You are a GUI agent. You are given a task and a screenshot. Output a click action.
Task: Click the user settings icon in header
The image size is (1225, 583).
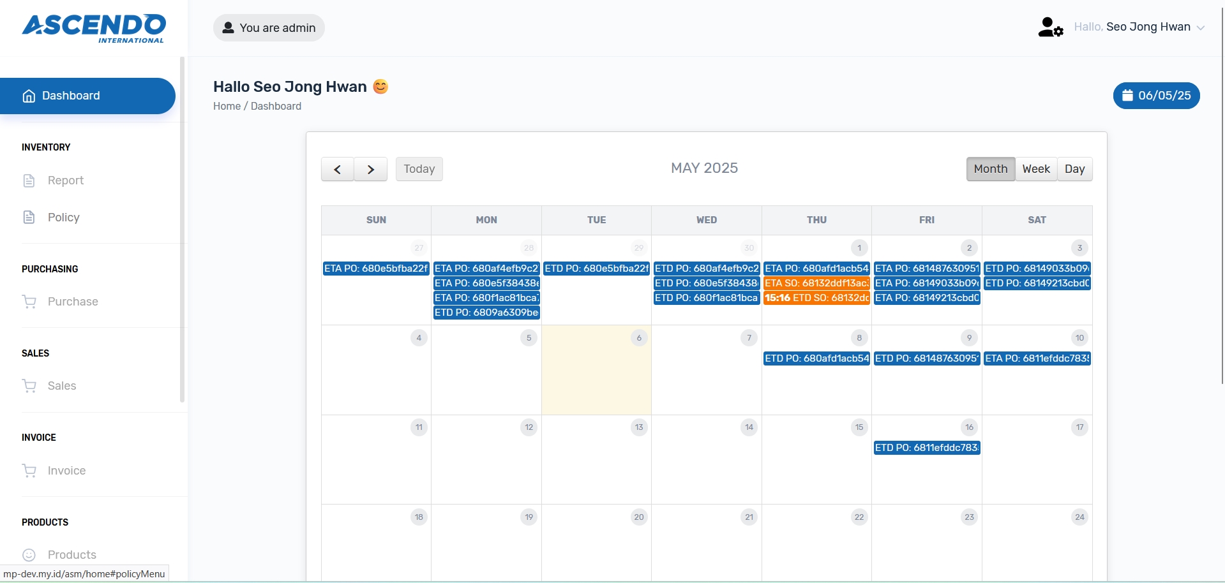pyautogui.click(x=1050, y=27)
